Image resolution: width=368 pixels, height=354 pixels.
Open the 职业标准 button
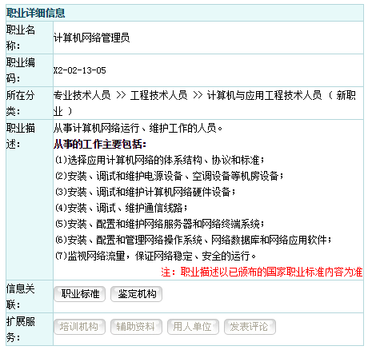(79, 294)
